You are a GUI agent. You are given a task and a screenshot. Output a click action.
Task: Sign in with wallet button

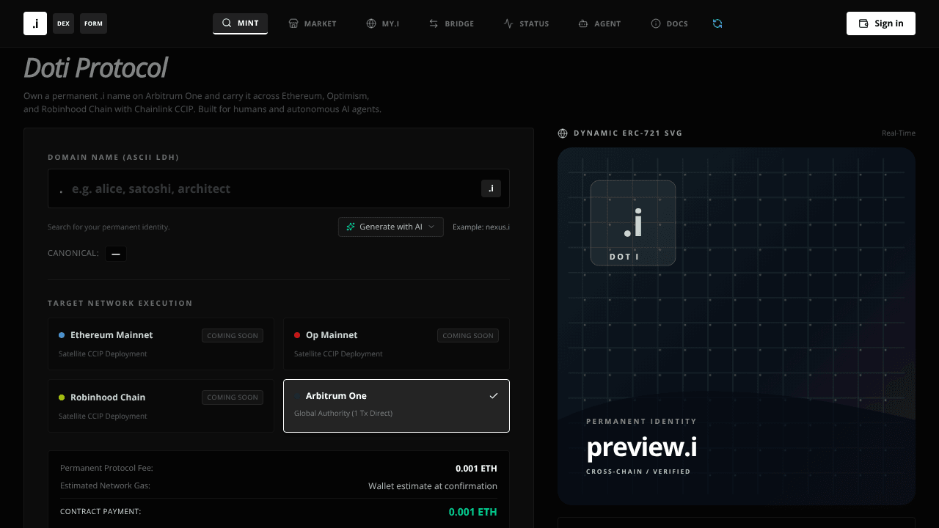(x=881, y=23)
